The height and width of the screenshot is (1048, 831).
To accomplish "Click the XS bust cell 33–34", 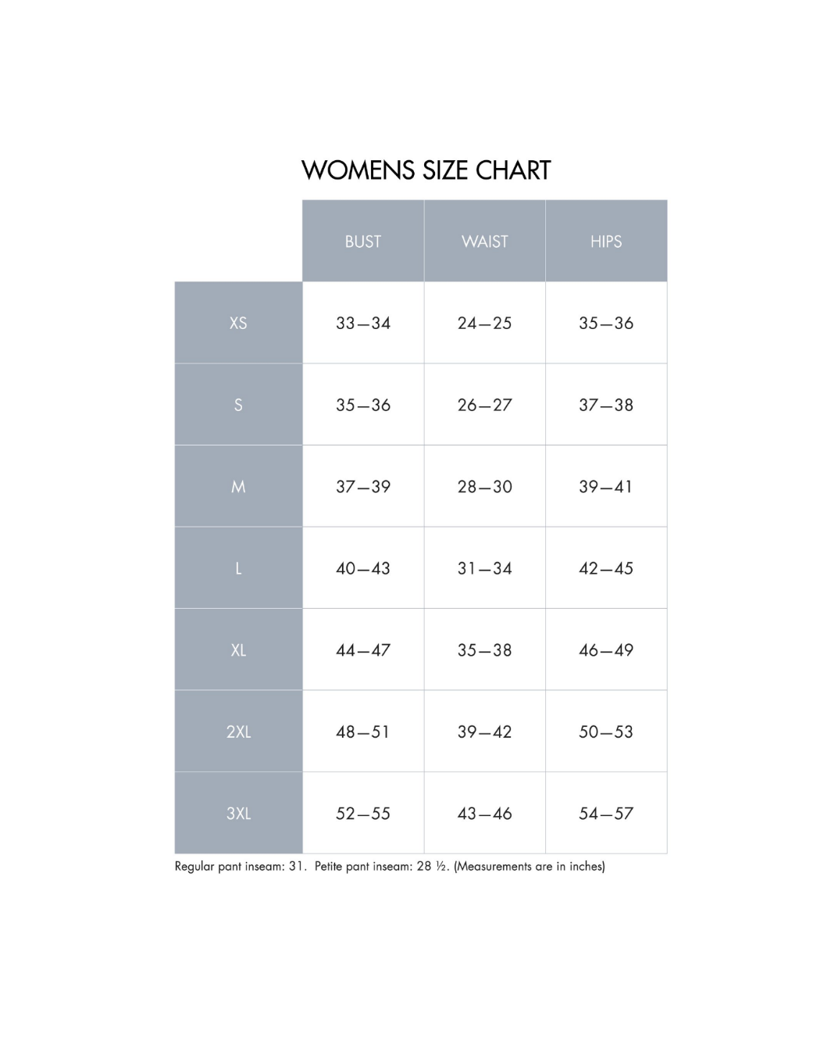I will click(x=363, y=323).
